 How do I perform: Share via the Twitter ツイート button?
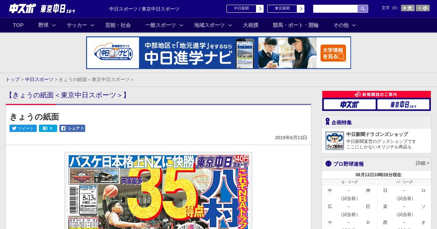[x=23, y=128]
